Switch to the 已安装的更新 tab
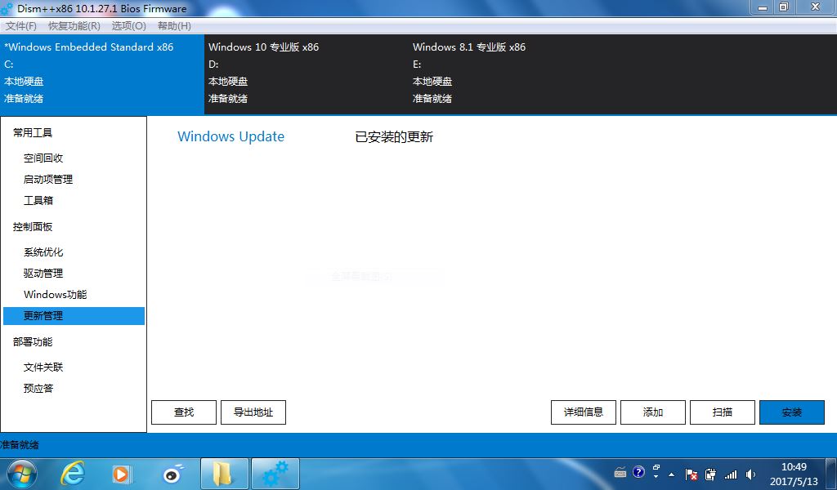 [x=394, y=137]
